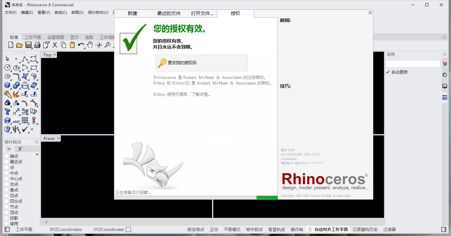Enable the 端点 object snap
This screenshot has height=236, width=451.
6,156
